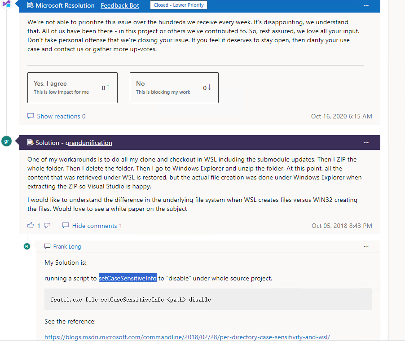Click down arrow in No vote box

209,87
